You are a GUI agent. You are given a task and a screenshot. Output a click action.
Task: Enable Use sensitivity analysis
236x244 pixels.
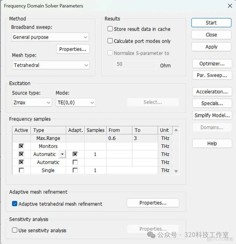(x=14, y=230)
